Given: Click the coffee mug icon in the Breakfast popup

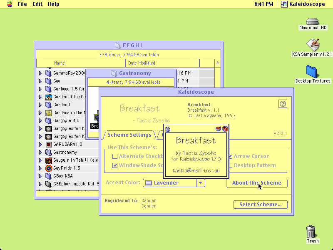Looking at the screenshot, I should coord(168,129).
